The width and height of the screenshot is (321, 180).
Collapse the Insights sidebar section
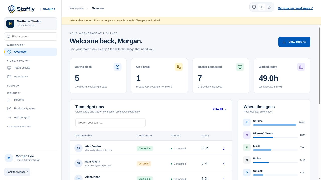[14, 93]
